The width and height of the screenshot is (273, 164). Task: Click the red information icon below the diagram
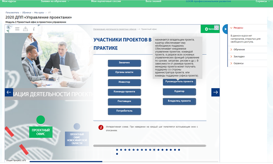click(101, 127)
